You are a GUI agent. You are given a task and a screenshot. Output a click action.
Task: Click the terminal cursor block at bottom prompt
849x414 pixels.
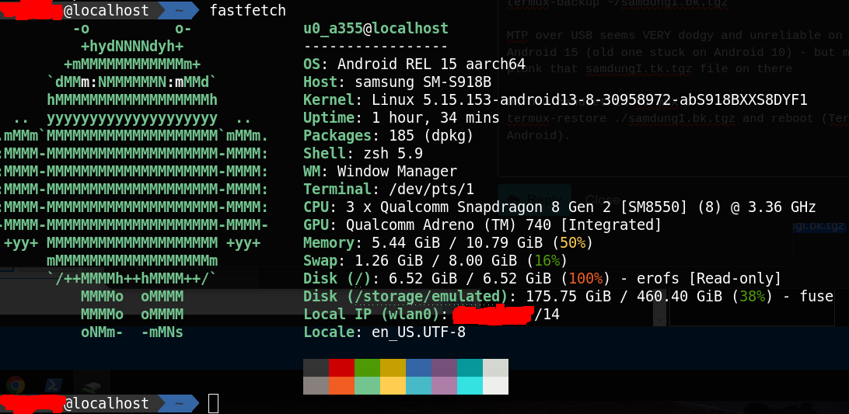coord(213,404)
